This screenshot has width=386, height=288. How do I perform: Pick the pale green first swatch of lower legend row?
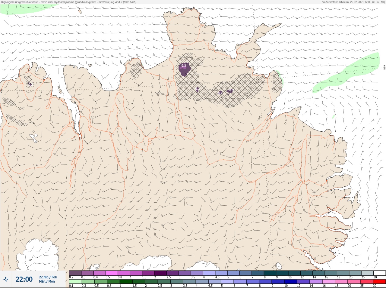[75, 282]
